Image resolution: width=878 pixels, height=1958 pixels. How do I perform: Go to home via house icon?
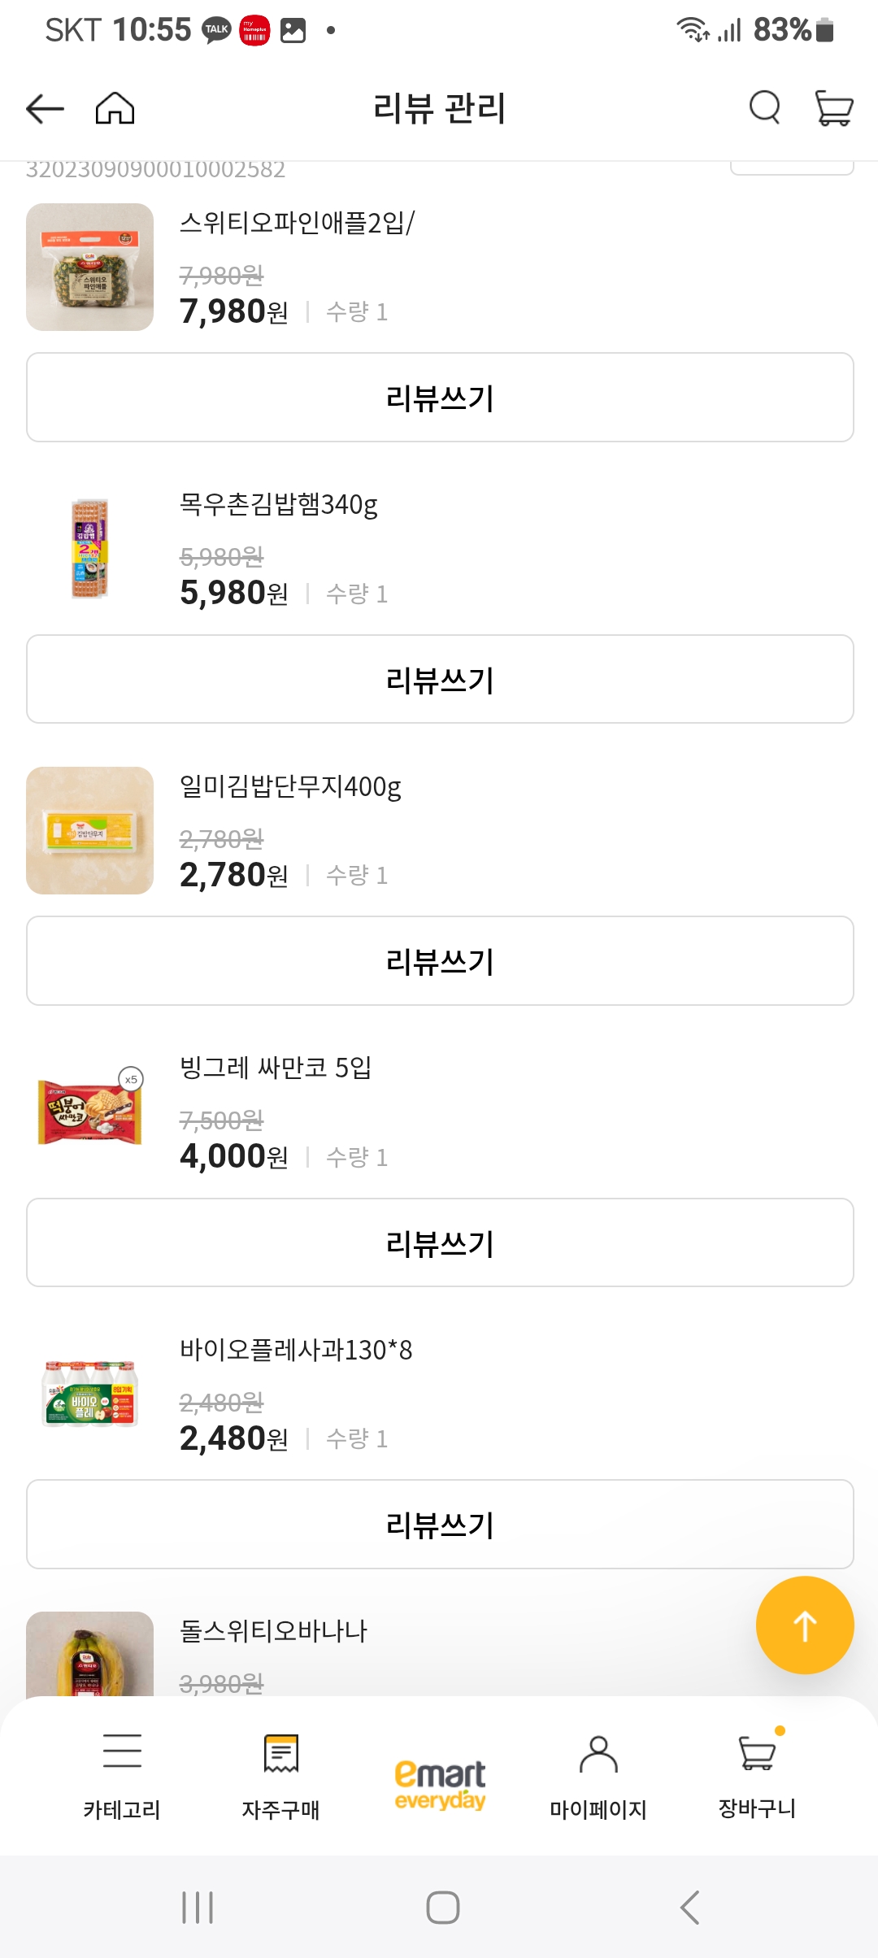click(x=115, y=108)
